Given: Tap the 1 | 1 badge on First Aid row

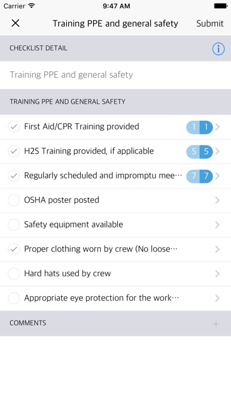Looking at the screenshot, I should coord(199,127).
